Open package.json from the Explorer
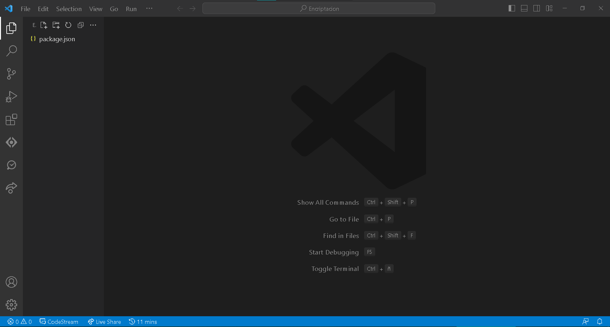610x327 pixels. (x=57, y=39)
